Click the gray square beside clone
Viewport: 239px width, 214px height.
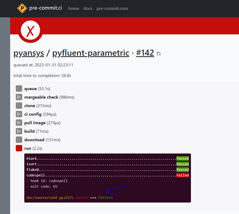[x=19, y=106]
